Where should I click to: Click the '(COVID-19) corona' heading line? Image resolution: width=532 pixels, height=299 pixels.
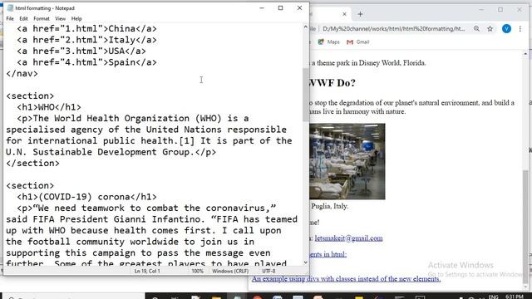86,197
